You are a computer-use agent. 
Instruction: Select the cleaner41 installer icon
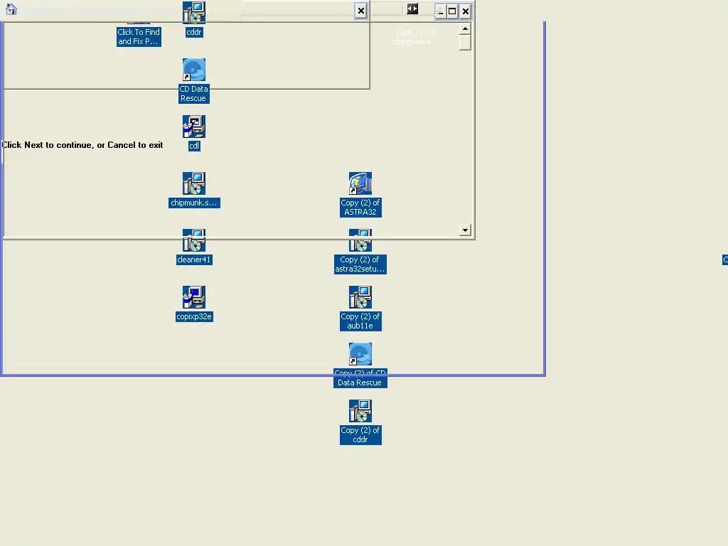click(194, 247)
